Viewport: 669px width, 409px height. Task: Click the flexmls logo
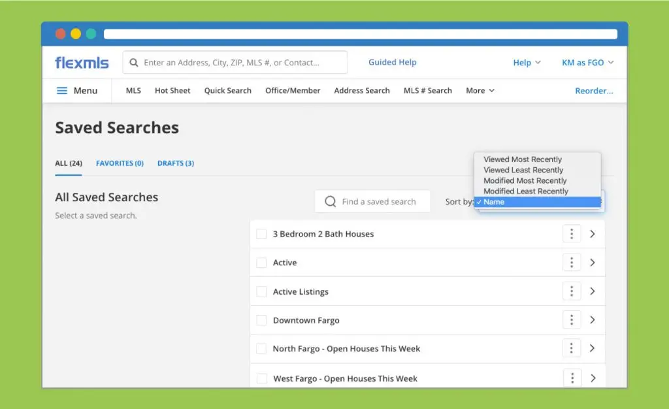point(82,63)
